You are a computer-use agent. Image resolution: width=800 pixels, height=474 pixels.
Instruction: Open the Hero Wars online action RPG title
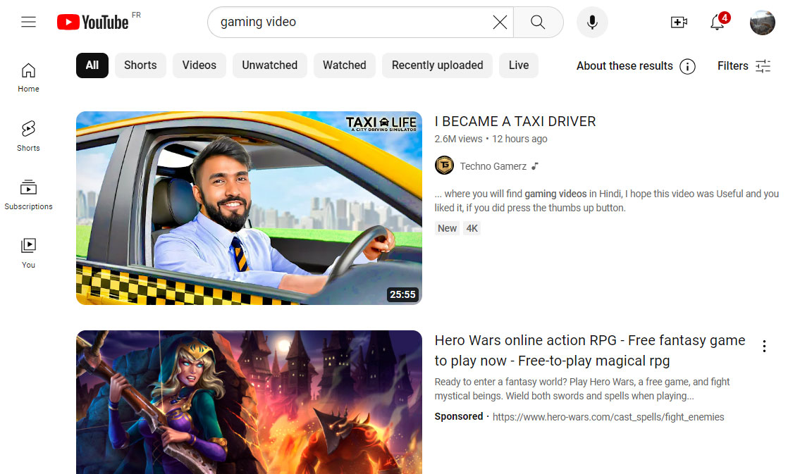(590, 350)
